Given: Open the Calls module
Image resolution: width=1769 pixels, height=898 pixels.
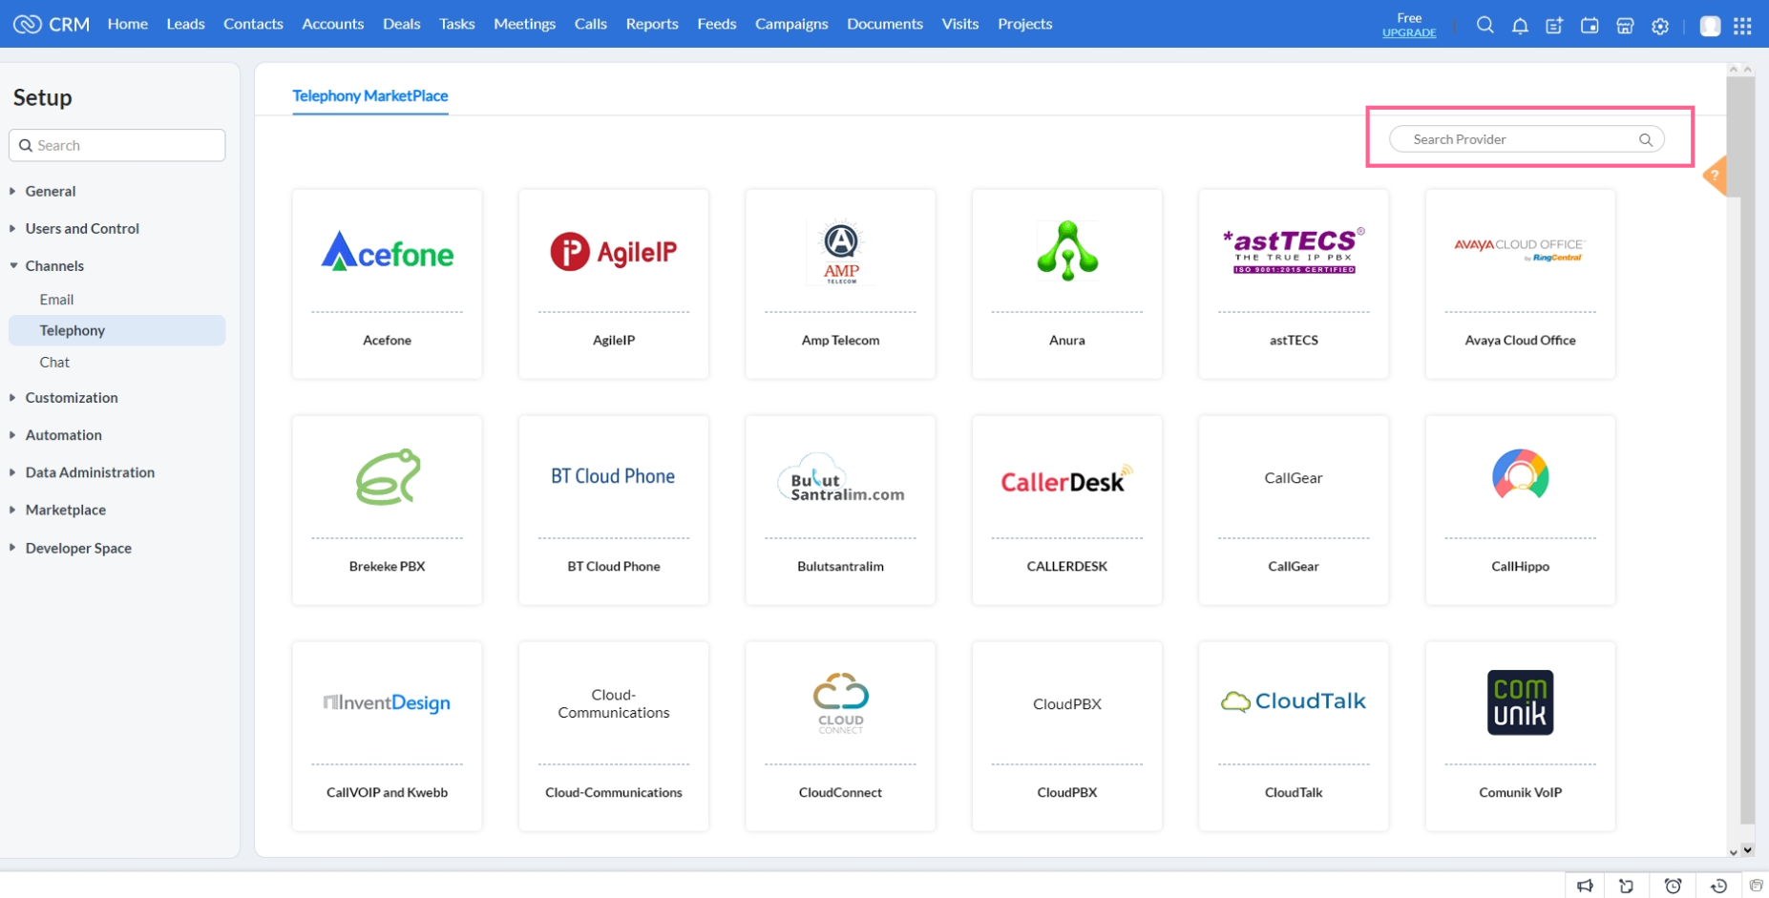Looking at the screenshot, I should pos(591,24).
